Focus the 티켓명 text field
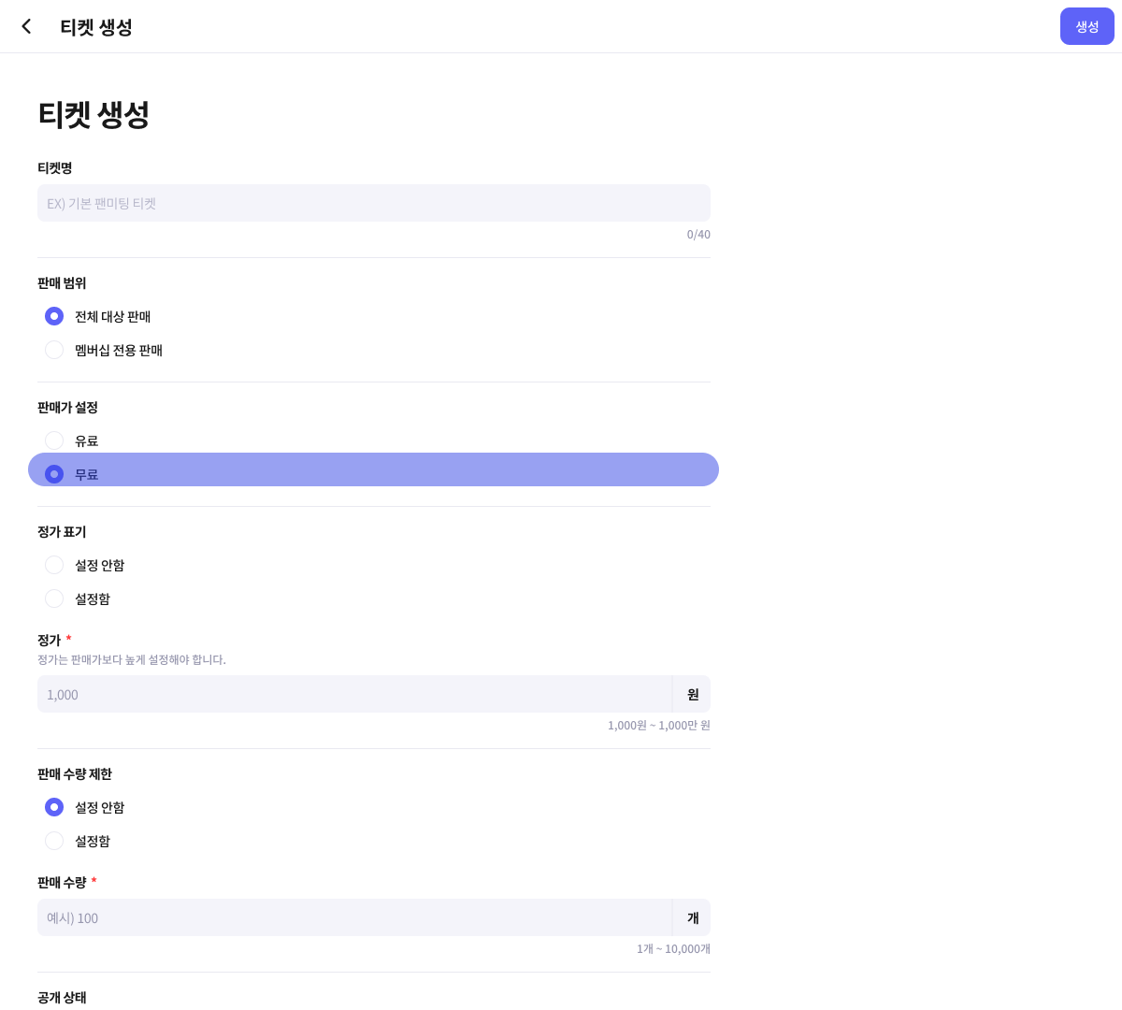The width and height of the screenshot is (1122, 1010). pos(374,203)
